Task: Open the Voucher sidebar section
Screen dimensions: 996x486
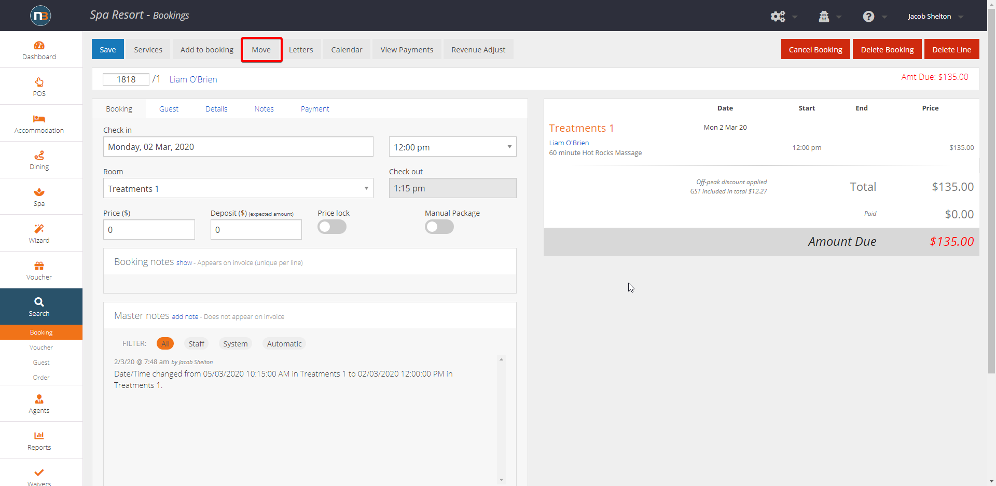Action: tap(39, 271)
